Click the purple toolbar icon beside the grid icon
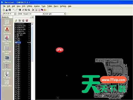 [42, 10]
